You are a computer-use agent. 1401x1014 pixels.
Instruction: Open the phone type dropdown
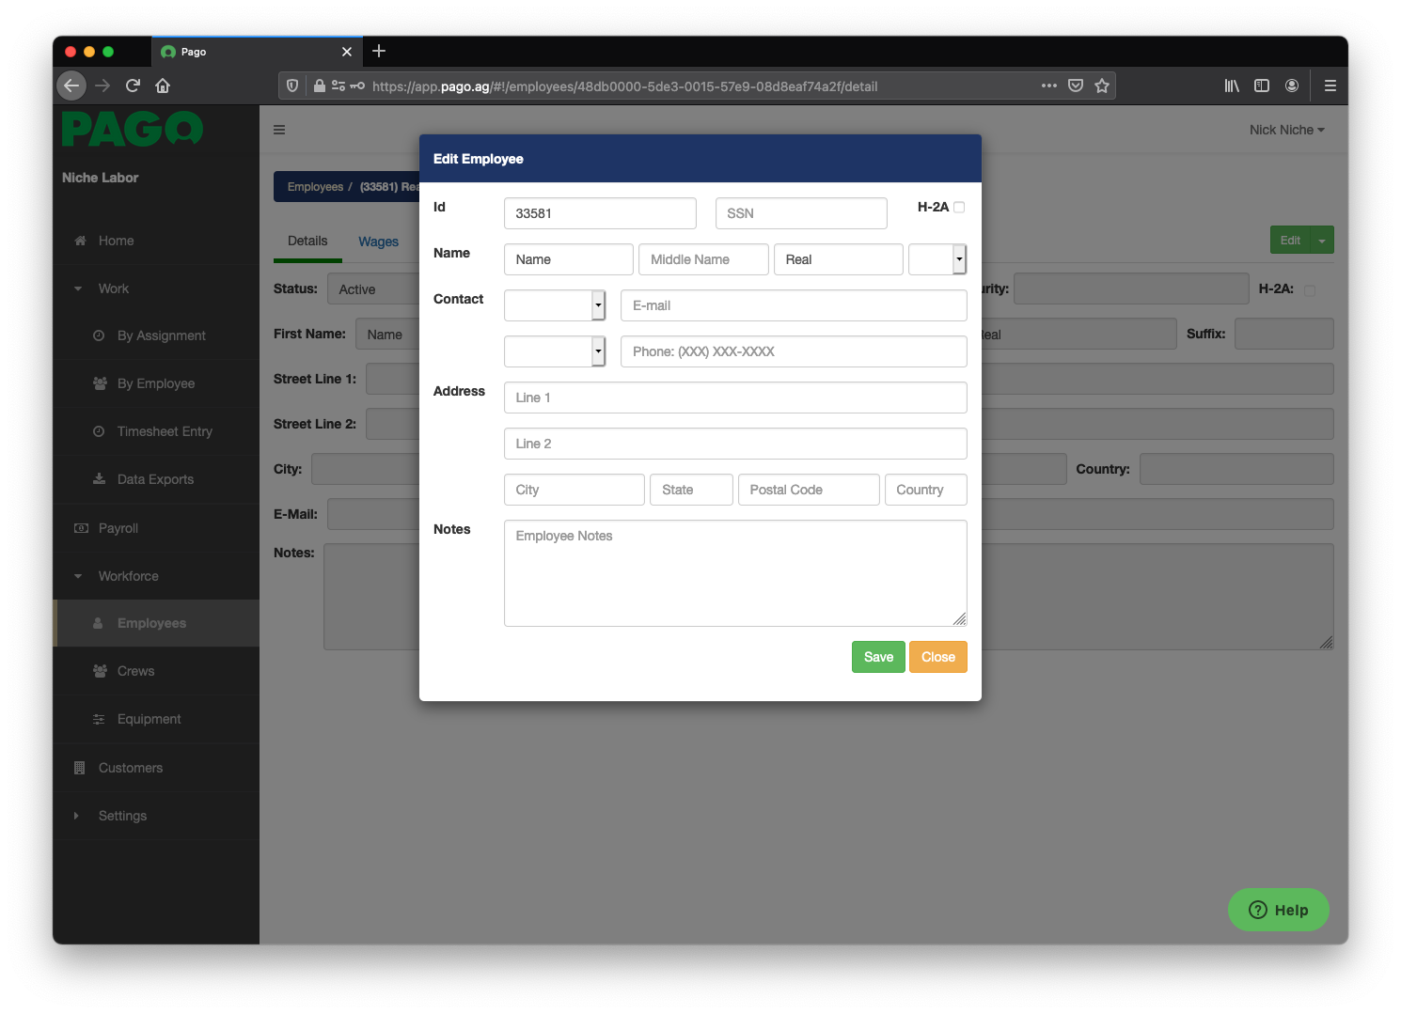point(555,351)
